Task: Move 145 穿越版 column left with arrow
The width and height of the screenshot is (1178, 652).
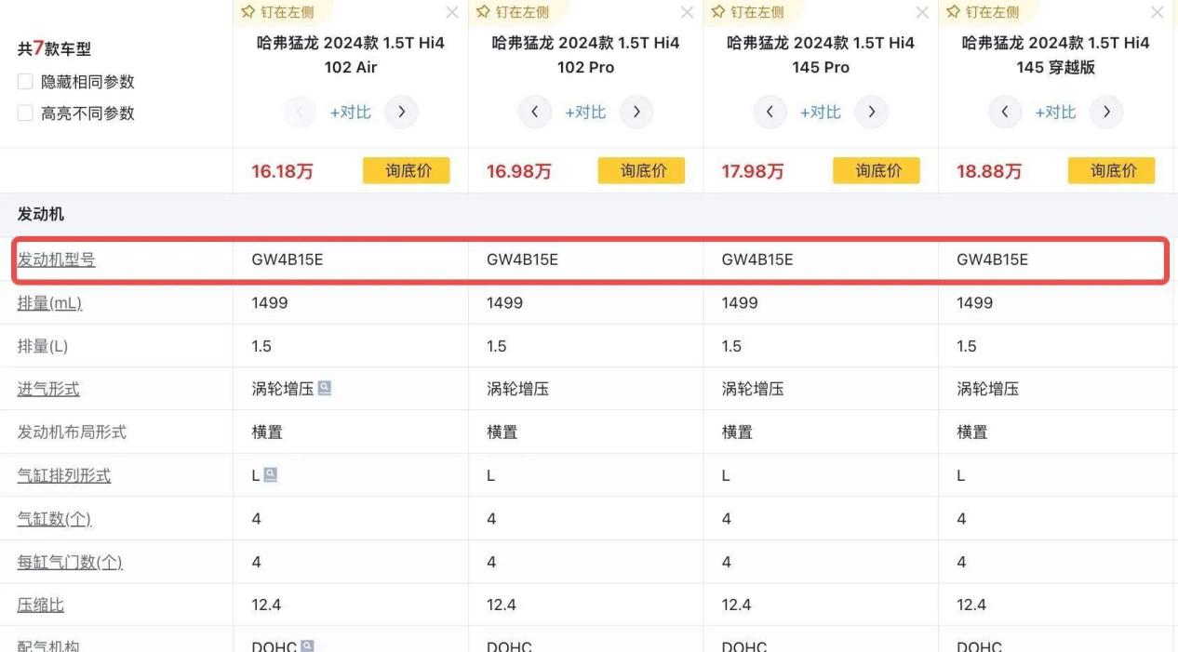Action: coord(1005,112)
